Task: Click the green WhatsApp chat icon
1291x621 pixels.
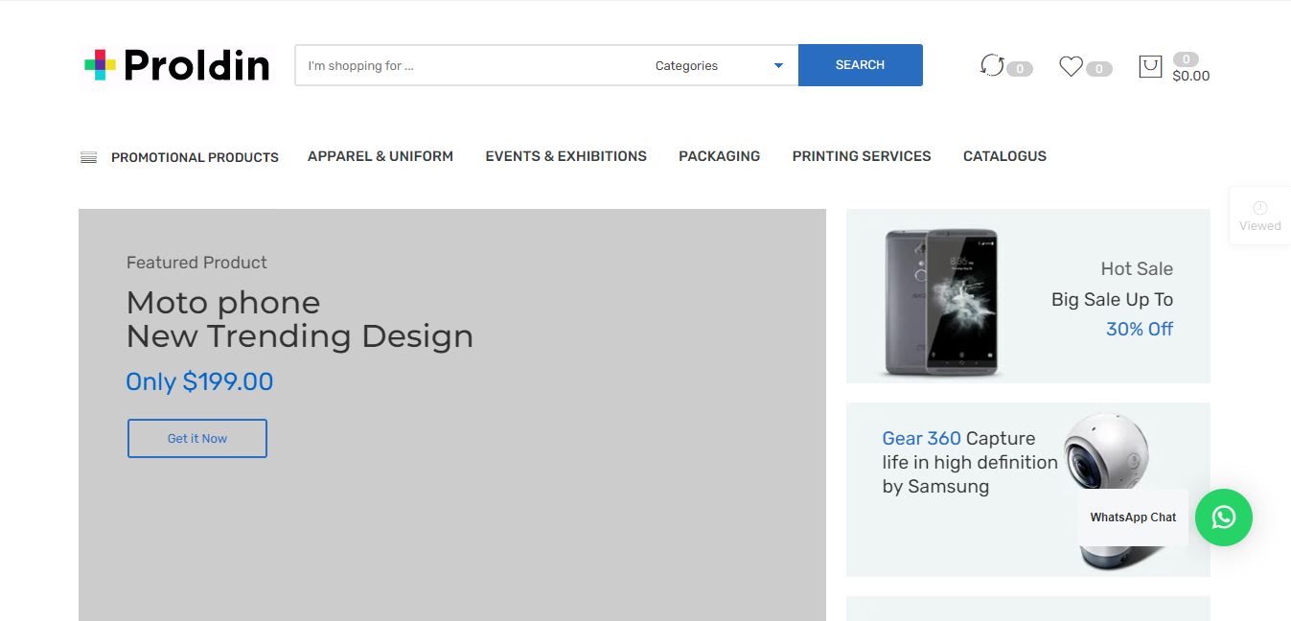Action: (1224, 517)
